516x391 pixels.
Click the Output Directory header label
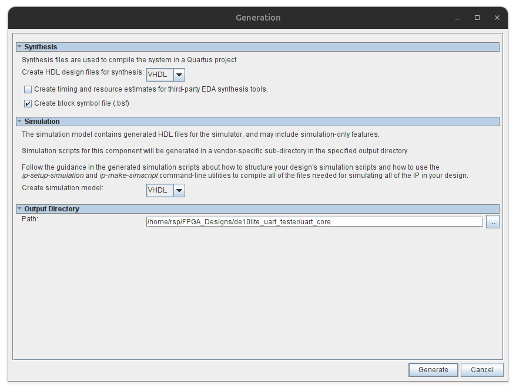pos(52,209)
